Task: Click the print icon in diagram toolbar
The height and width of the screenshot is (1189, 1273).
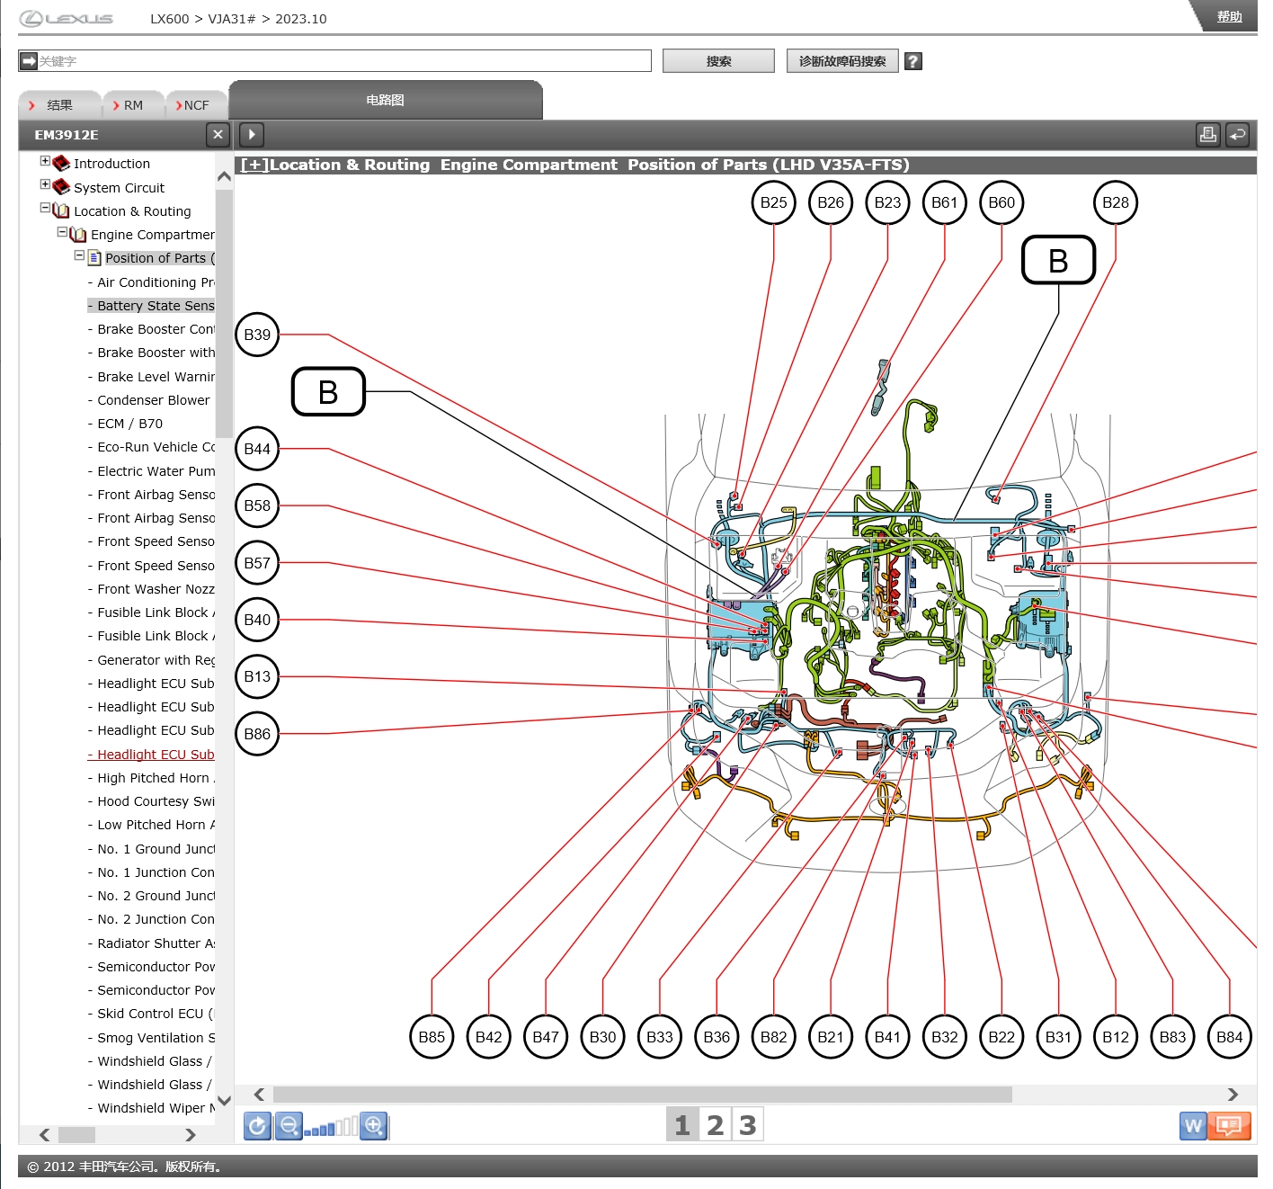Action: (1208, 135)
